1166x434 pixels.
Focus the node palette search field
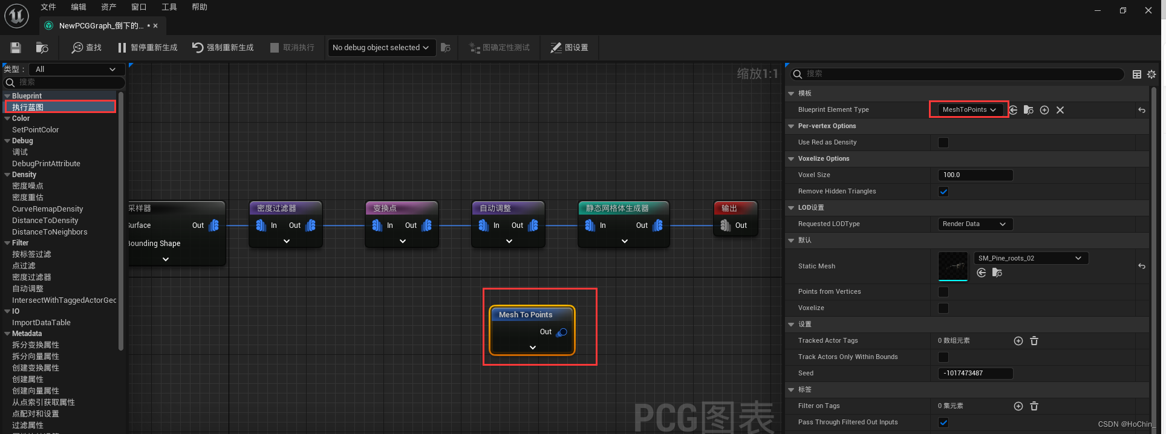tap(64, 82)
